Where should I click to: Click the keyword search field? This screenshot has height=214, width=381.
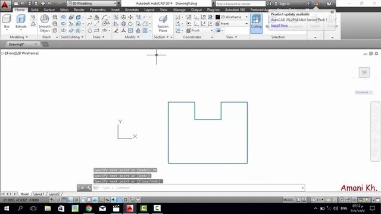click(240, 4)
